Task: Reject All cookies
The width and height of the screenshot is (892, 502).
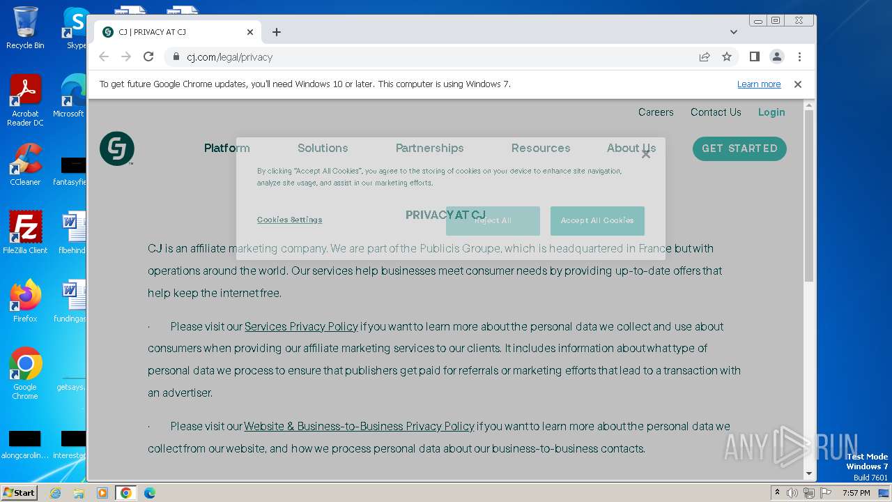Action: point(493,220)
